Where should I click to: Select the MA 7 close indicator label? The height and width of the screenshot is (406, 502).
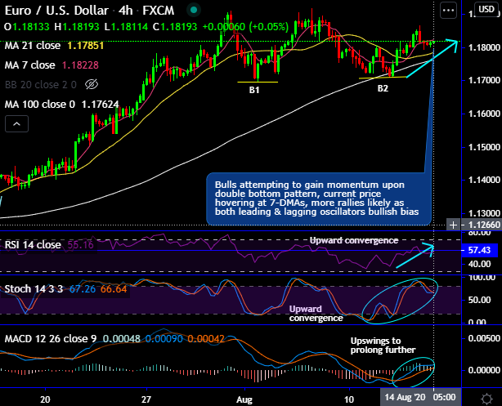click(x=30, y=65)
